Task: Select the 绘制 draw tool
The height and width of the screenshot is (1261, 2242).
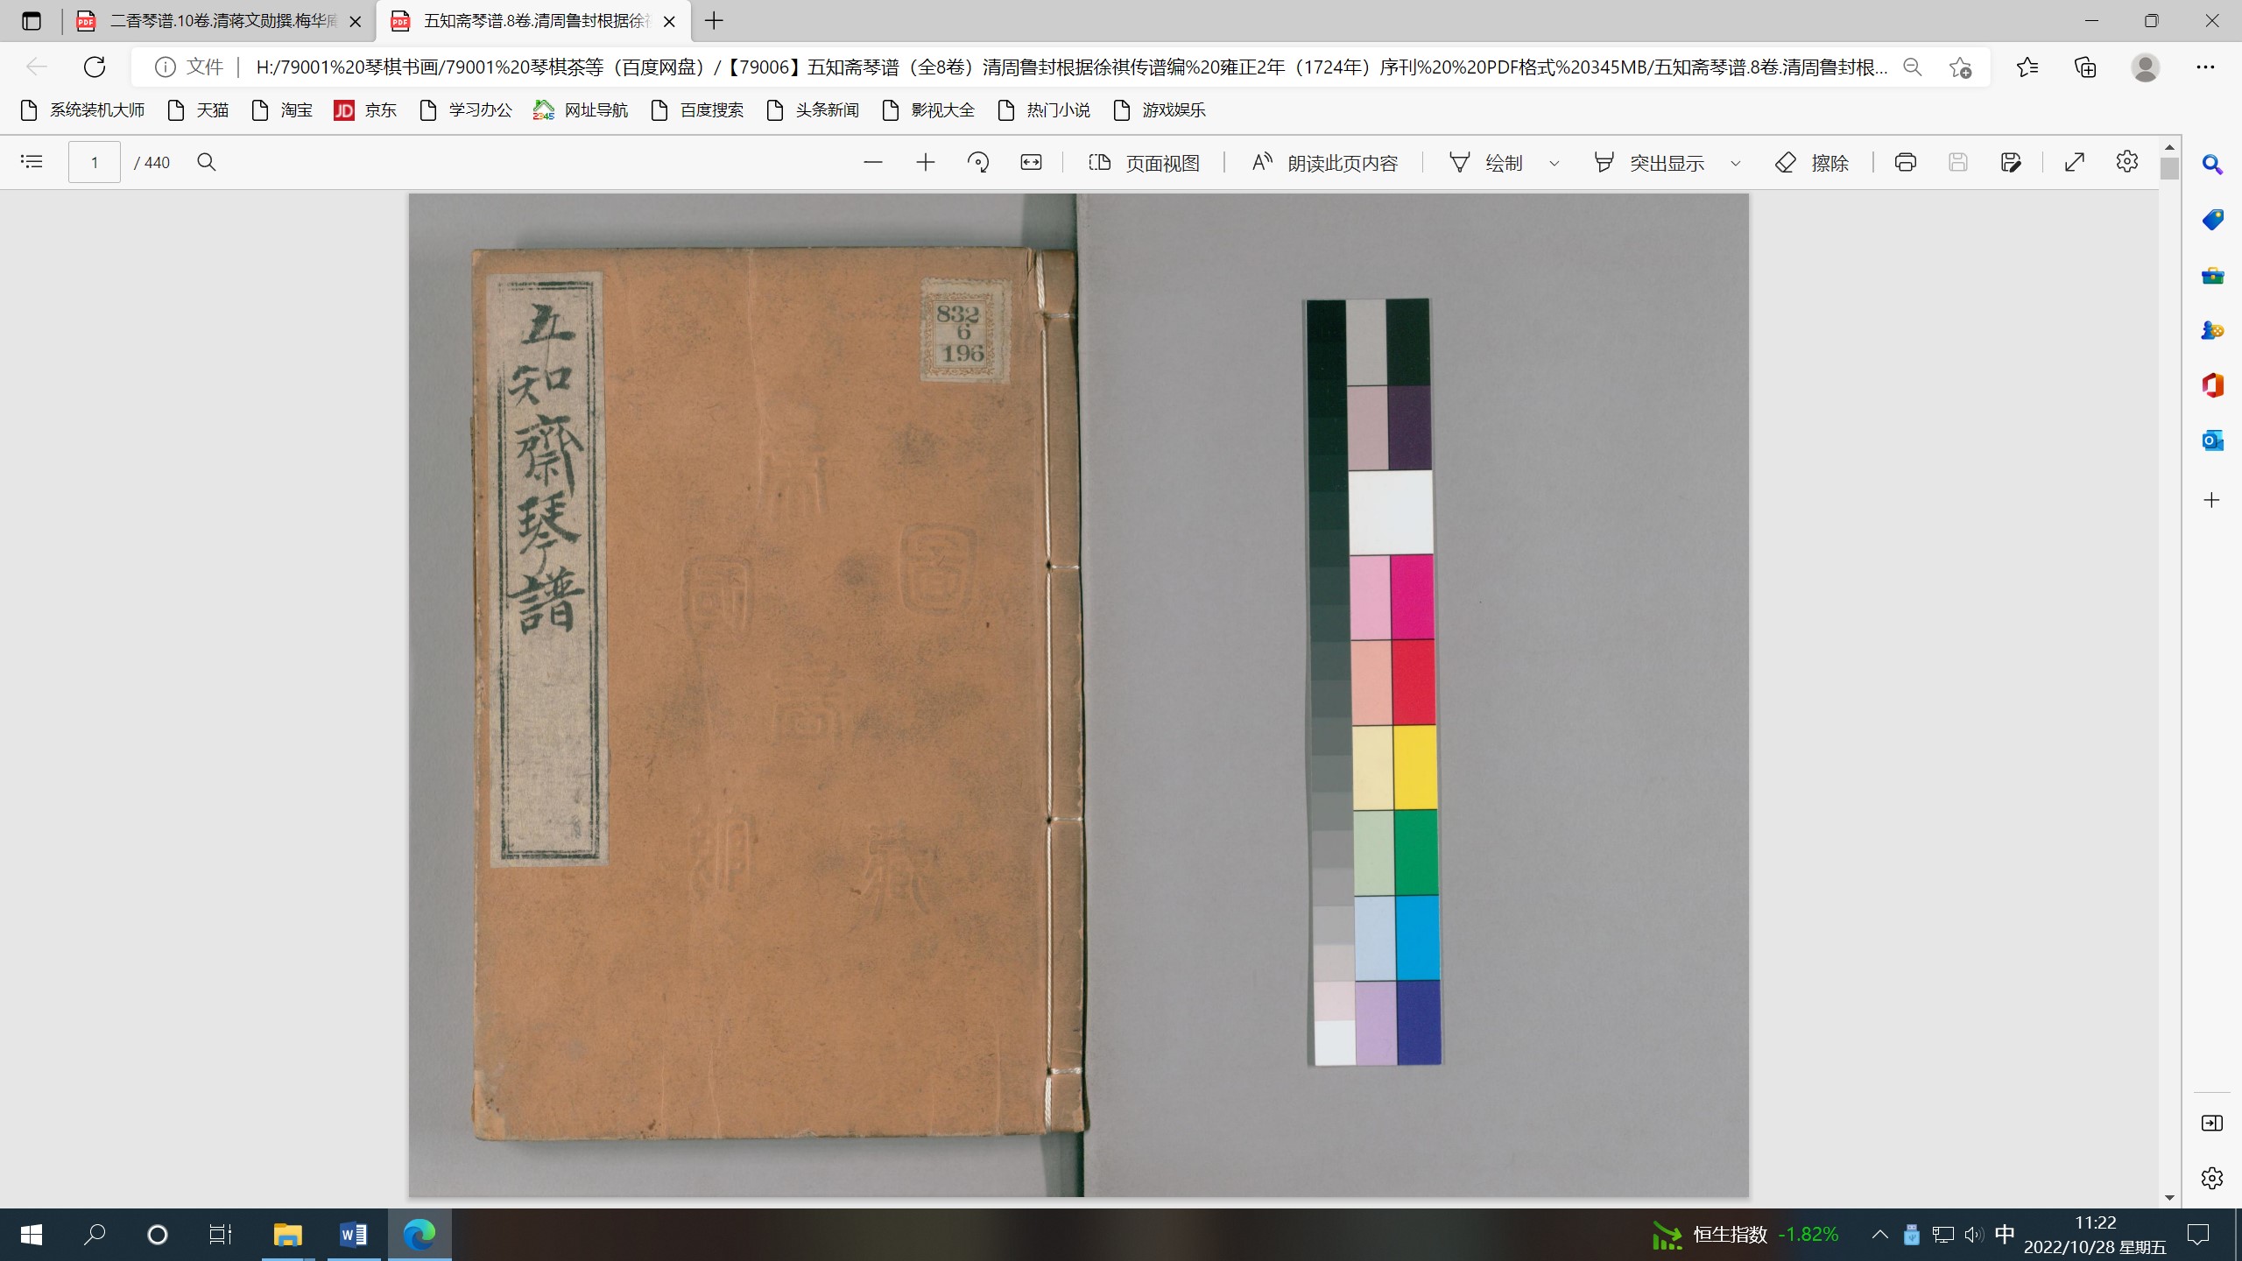Action: point(1486,163)
